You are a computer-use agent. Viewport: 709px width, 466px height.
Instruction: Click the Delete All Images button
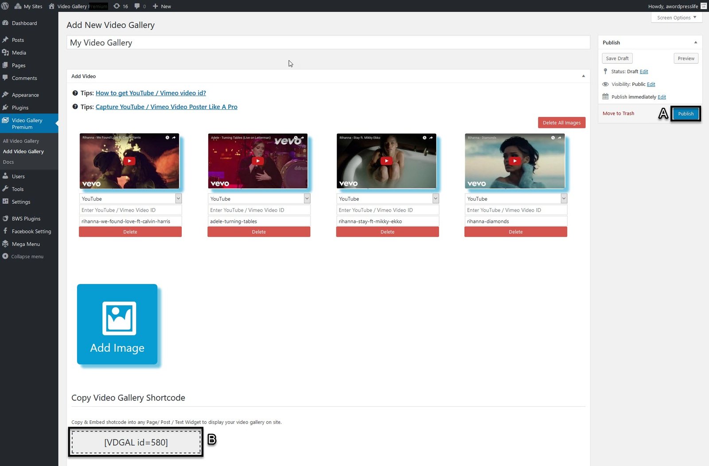coord(561,123)
